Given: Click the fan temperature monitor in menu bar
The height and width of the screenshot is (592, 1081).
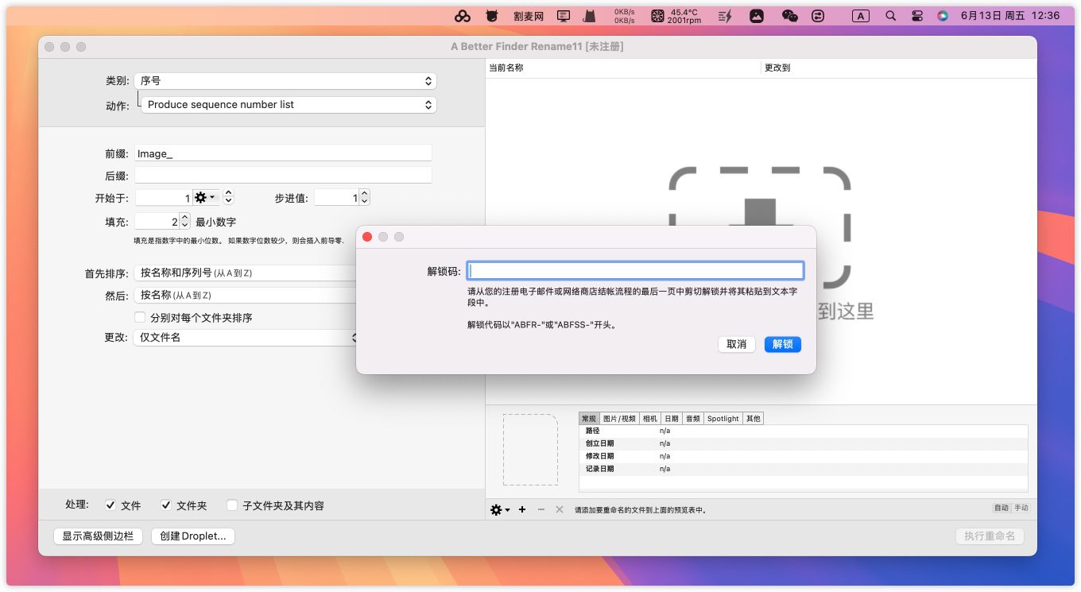Looking at the screenshot, I should (x=676, y=16).
